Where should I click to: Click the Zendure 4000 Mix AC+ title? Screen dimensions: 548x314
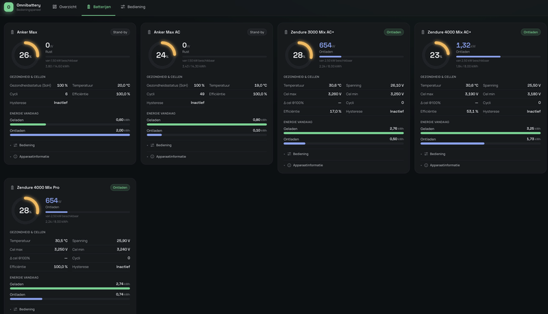pos(449,32)
